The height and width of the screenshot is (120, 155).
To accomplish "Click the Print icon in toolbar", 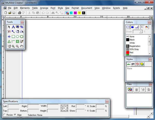I will click(x=19, y=13).
